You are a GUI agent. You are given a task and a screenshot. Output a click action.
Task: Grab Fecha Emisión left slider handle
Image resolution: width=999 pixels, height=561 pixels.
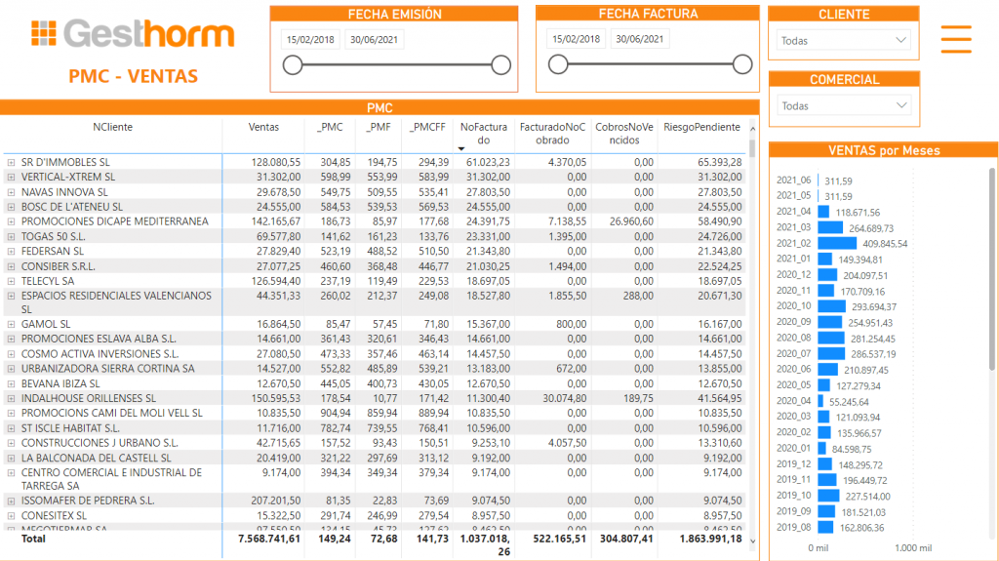coord(292,65)
